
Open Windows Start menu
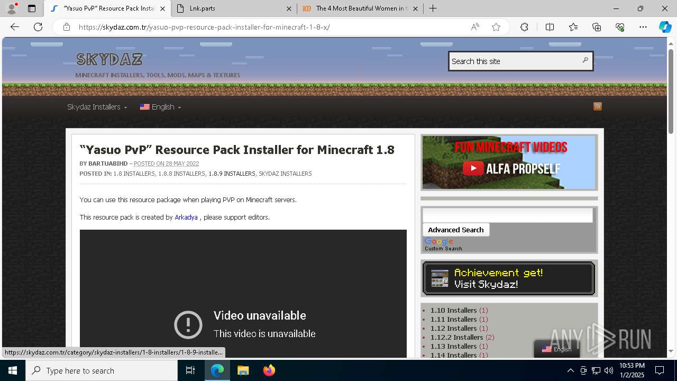[x=13, y=370]
